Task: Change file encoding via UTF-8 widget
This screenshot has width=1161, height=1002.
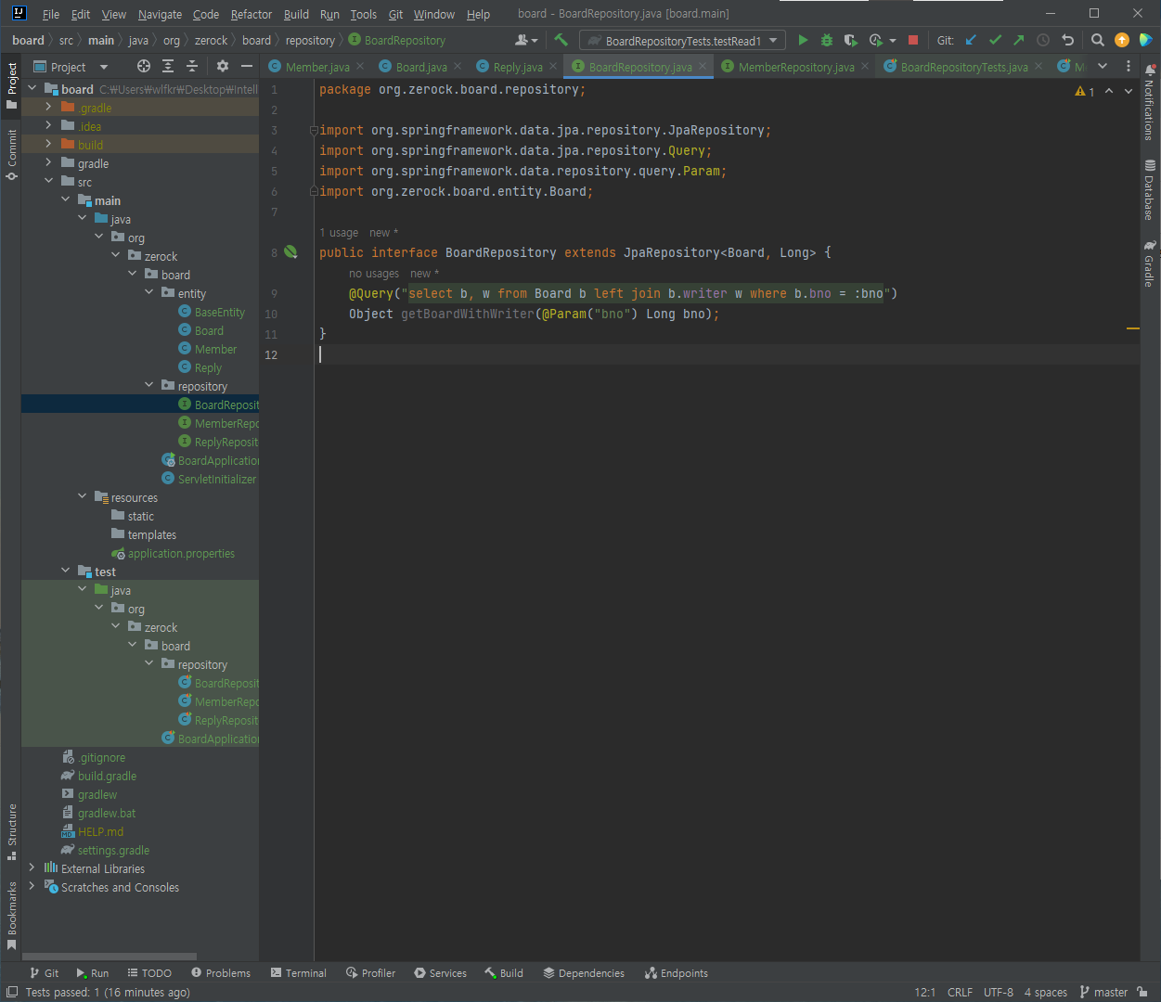Action: click(x=999, y=992)
